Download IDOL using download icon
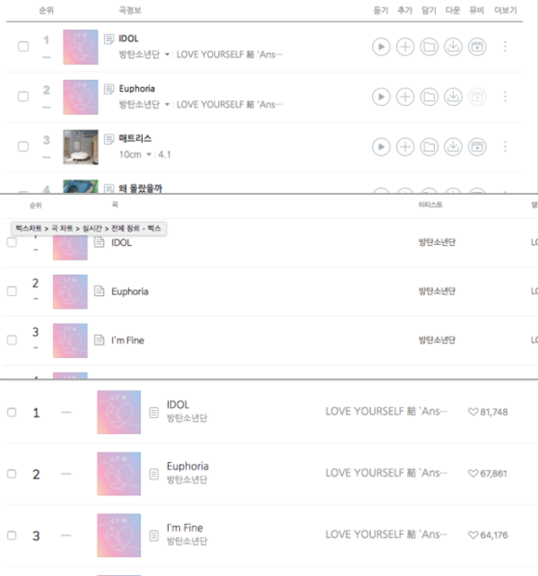This screenshot has width=538, height=576. (453, 46)
